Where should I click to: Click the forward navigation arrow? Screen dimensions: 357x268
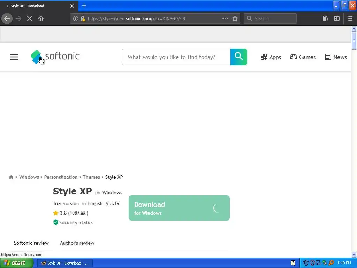(x=19, y=18)
